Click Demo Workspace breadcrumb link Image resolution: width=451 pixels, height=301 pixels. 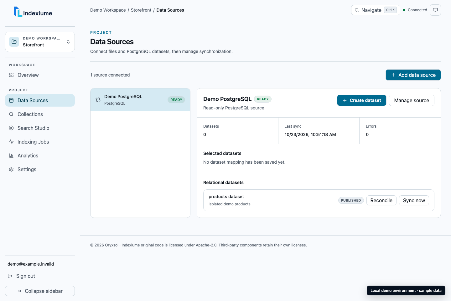coord(108,10)
